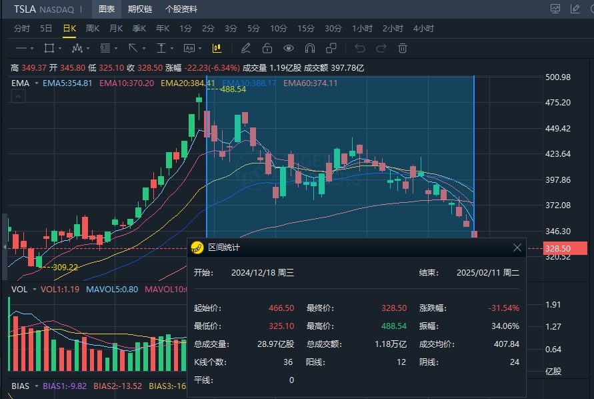
Task: Click the copy drawing objects icon
Action: 331,48
